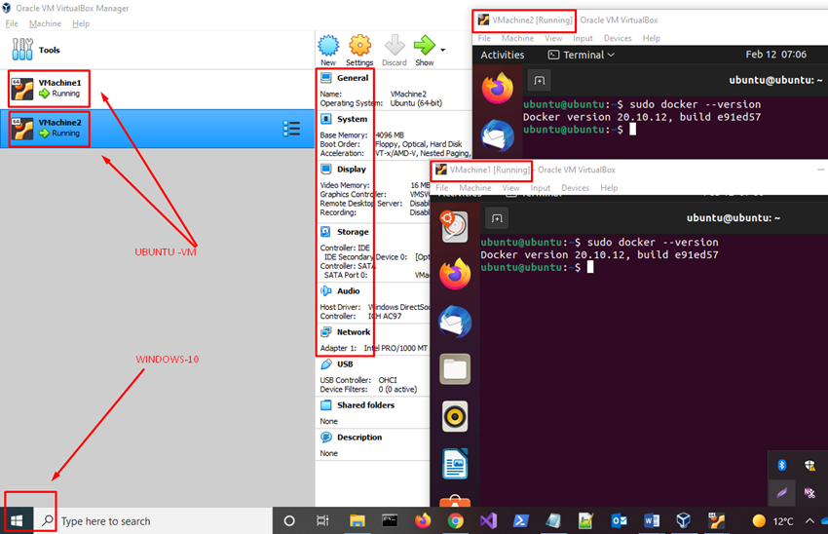Open the VMachine2 list menu icon

coord(291,129)
